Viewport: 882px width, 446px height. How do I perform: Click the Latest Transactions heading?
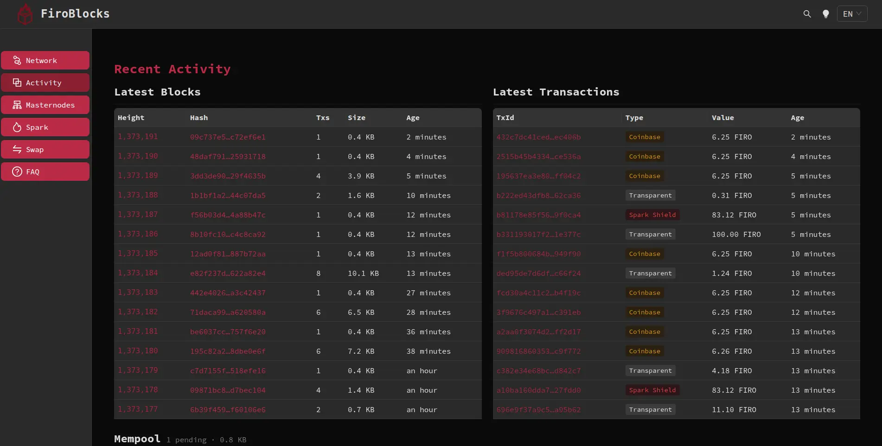pos(556,92)
